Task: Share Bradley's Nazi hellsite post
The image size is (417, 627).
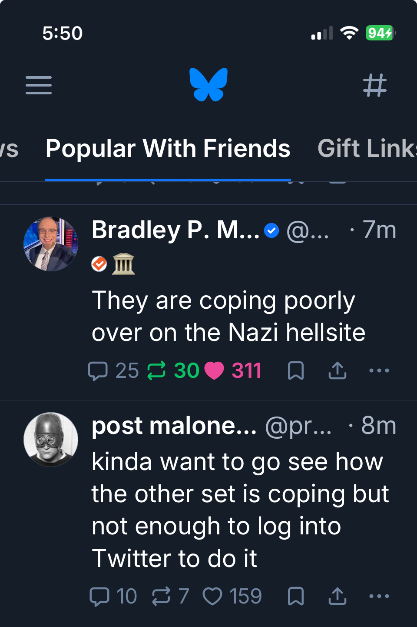Action: tap(337, 371)
